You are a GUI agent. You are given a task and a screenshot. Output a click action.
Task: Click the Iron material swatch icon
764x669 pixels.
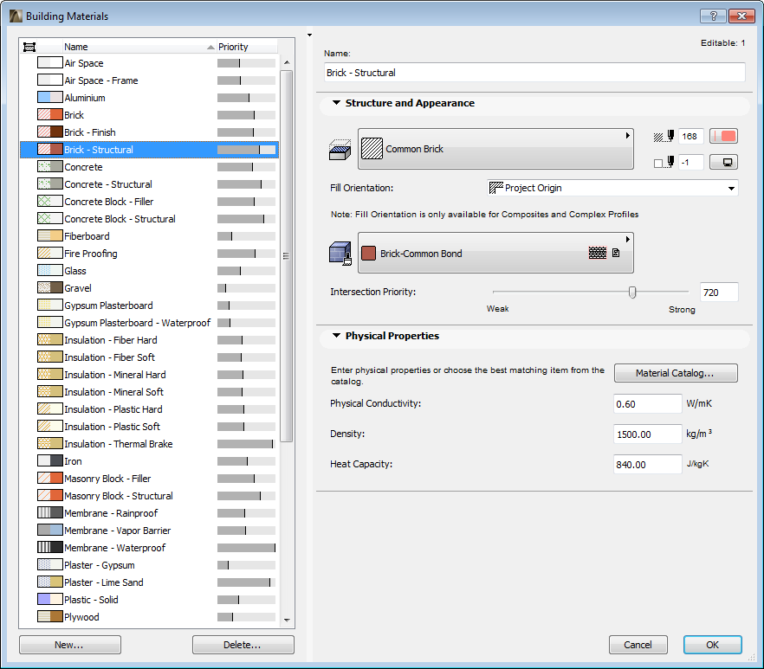point(50,461)
